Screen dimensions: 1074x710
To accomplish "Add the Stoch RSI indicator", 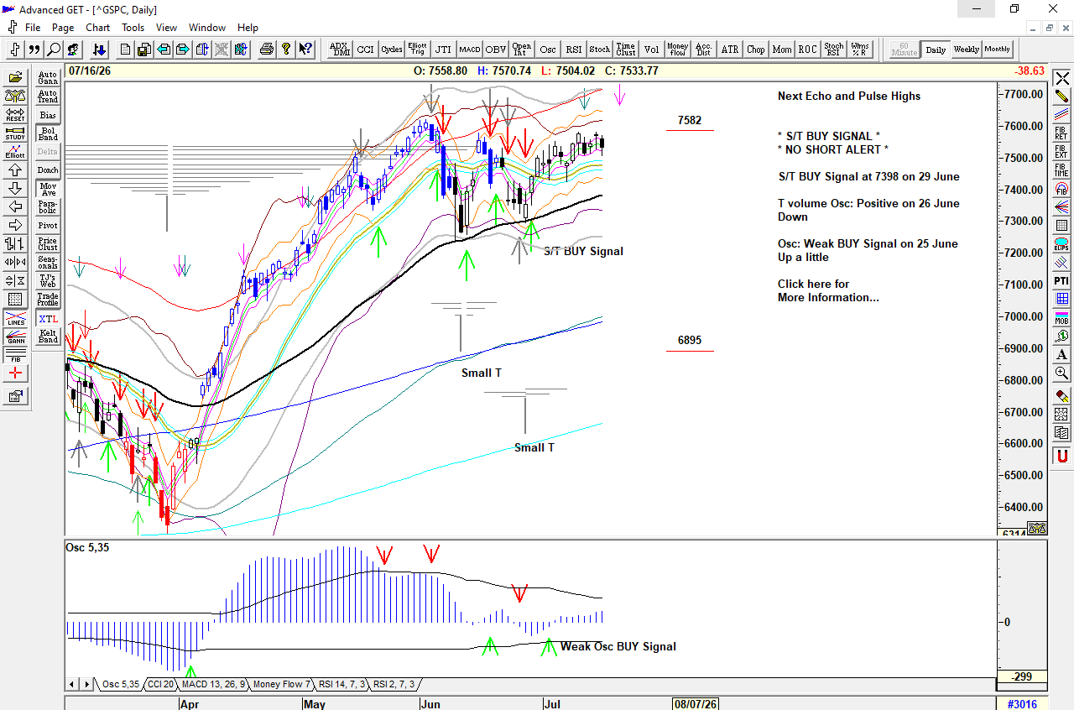I will coord(833,49).
